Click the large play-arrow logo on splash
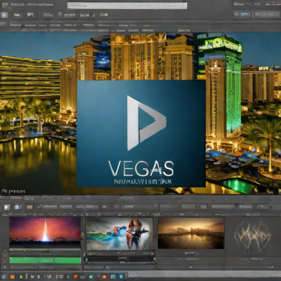Image resolution: width=281 pixels, height=281 pixels. [x=147, y=123]
